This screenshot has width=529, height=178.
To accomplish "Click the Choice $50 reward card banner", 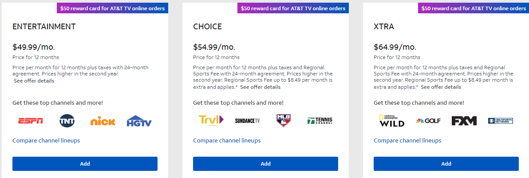I will click(x=292, y=8).
